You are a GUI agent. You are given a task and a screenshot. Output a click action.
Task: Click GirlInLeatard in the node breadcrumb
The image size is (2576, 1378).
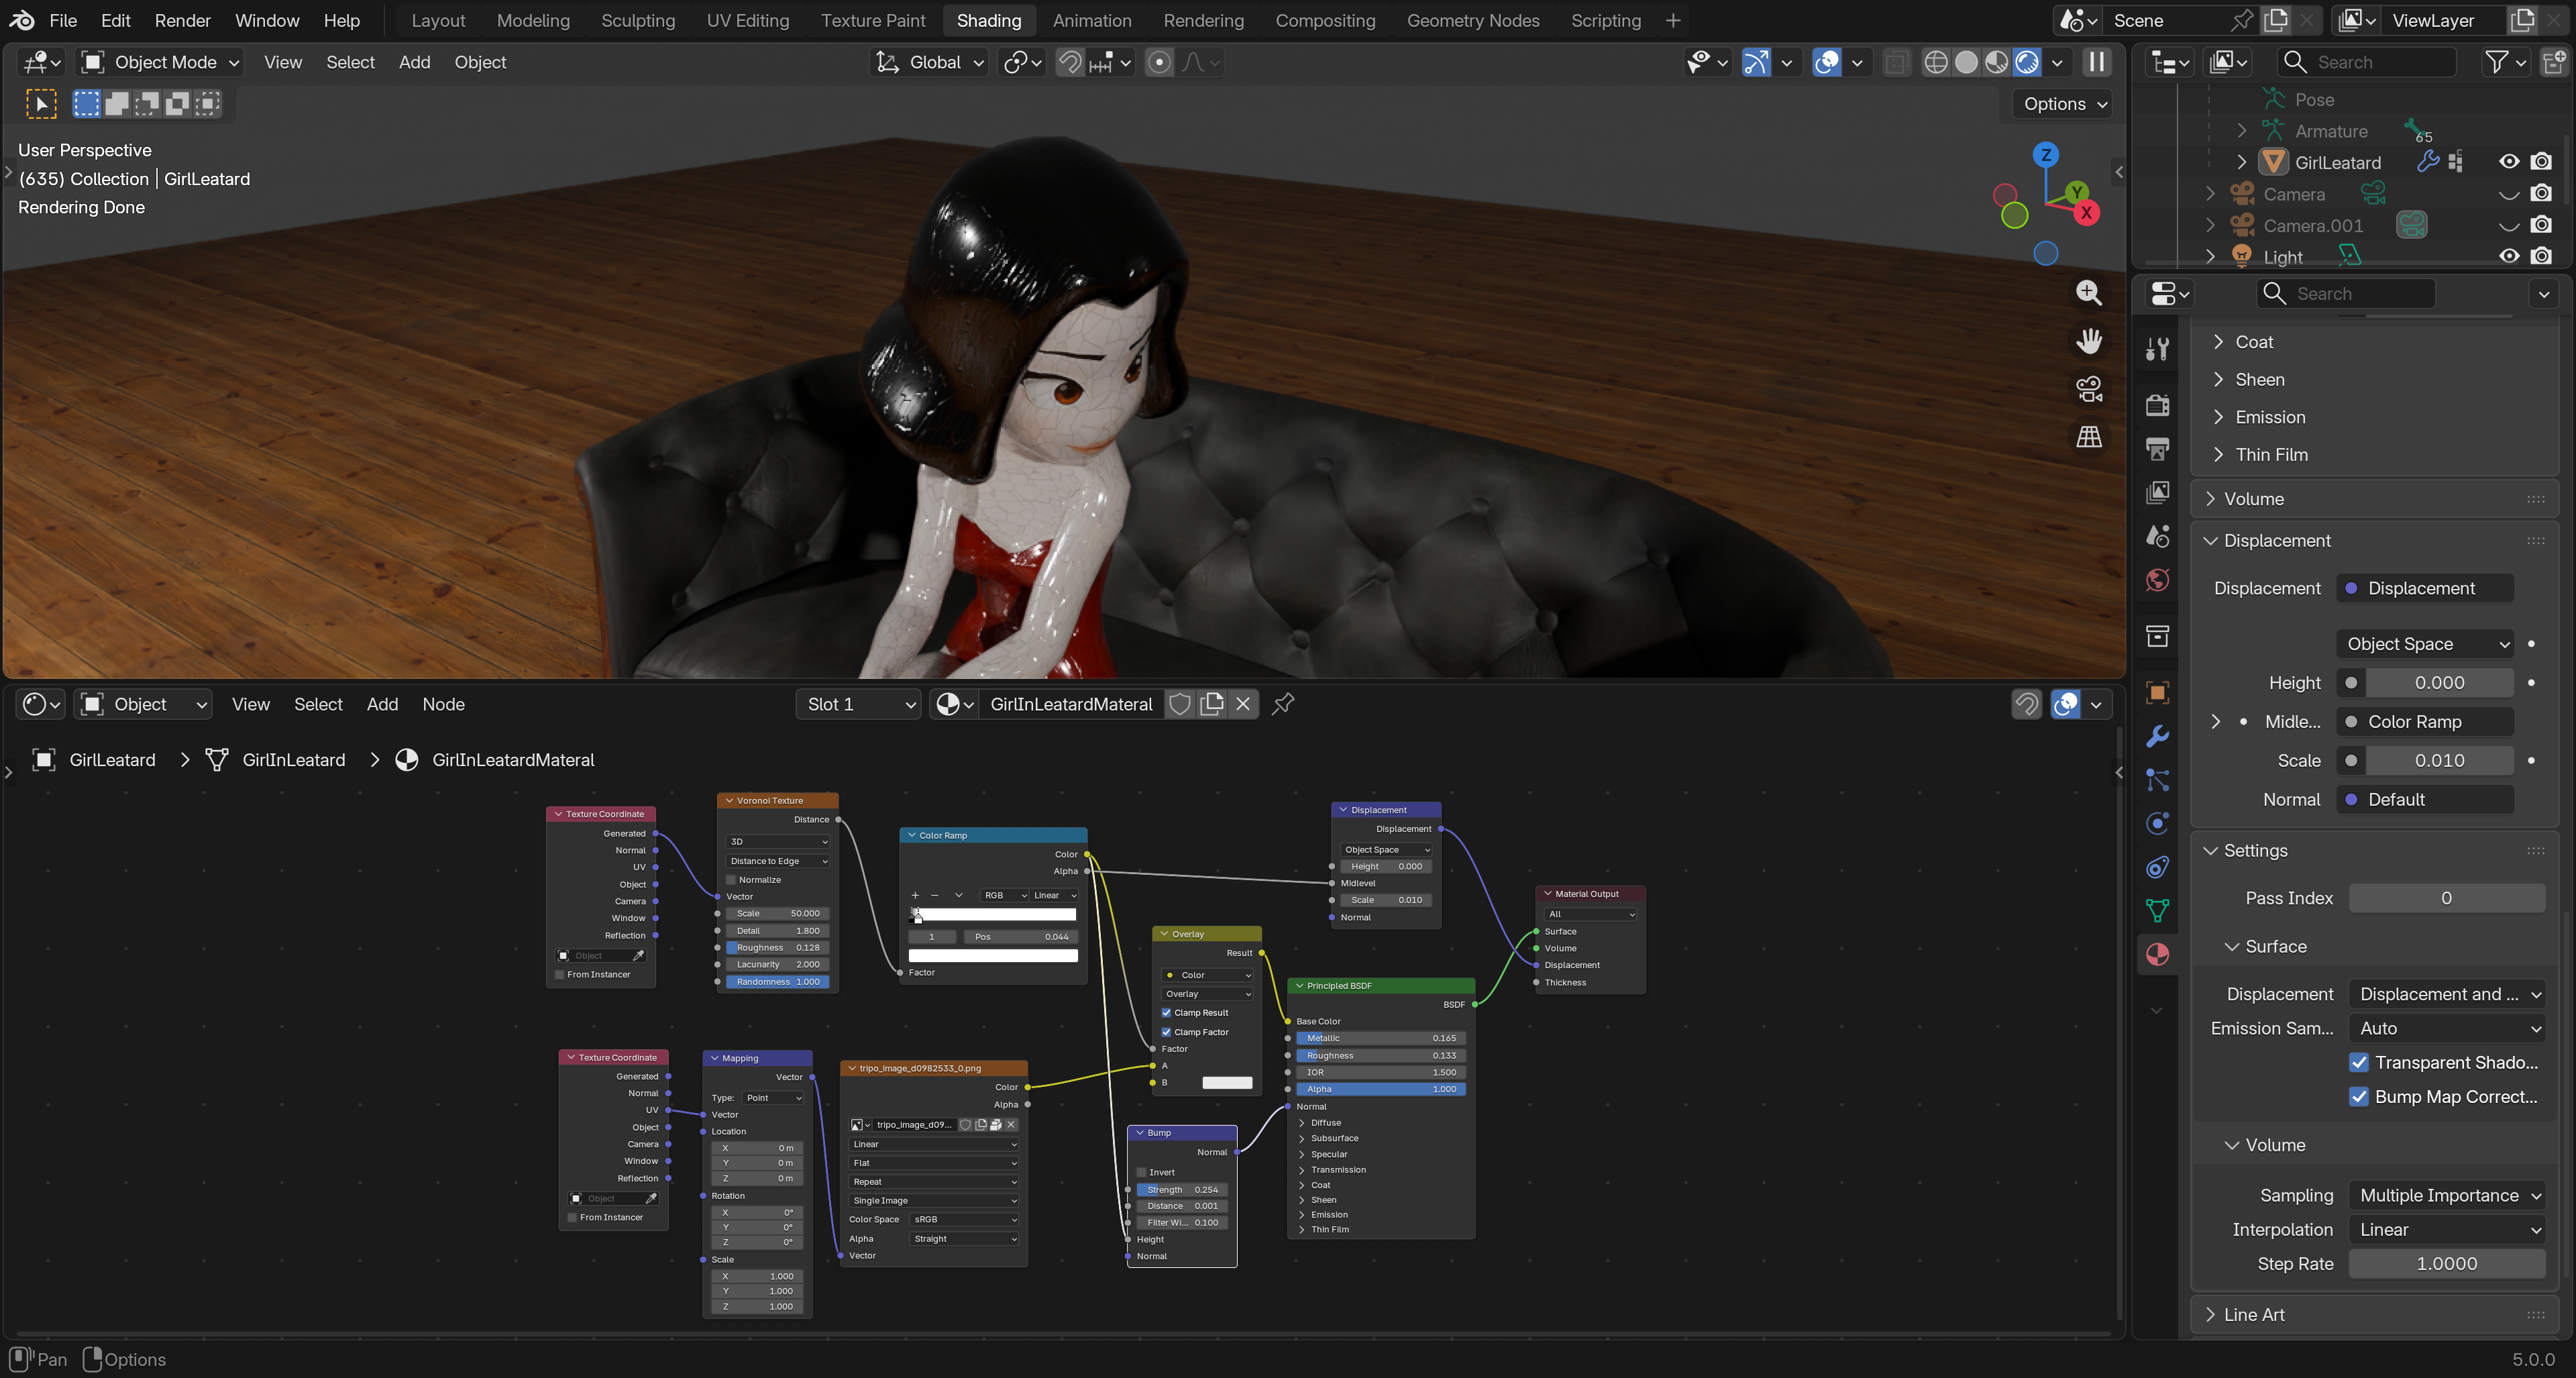point(293,760)
